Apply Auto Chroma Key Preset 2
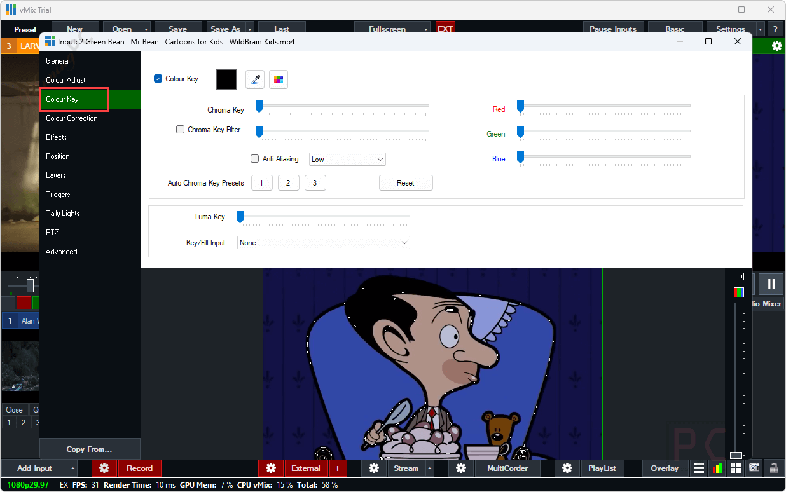 289,183
